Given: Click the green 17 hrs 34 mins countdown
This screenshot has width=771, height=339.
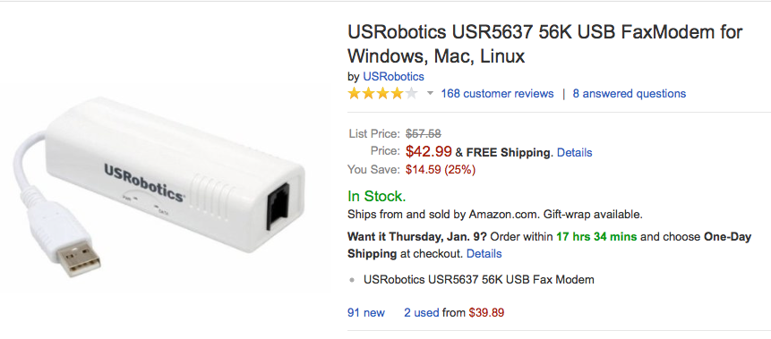Looking at the screenshot, I should (x=596, y=237).
